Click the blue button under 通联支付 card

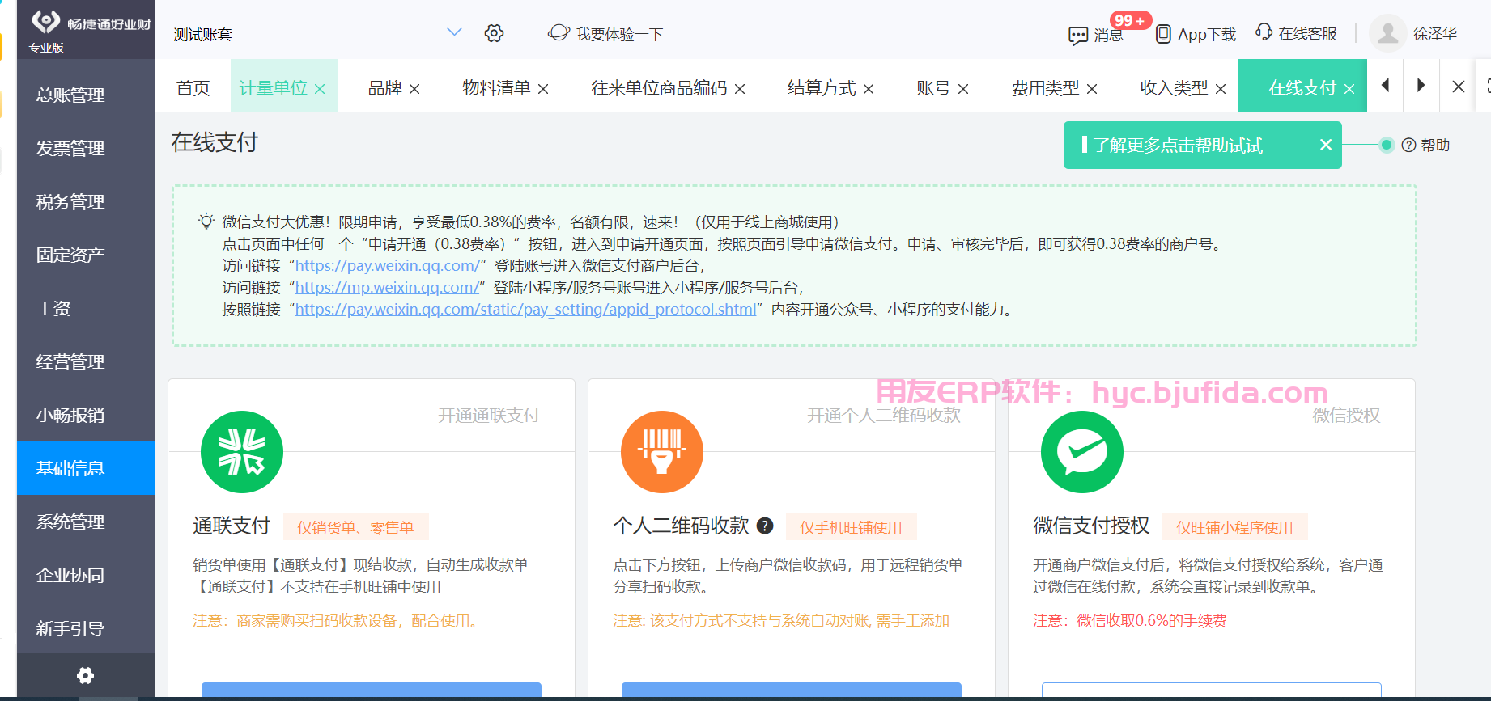[x=371, y=690]
